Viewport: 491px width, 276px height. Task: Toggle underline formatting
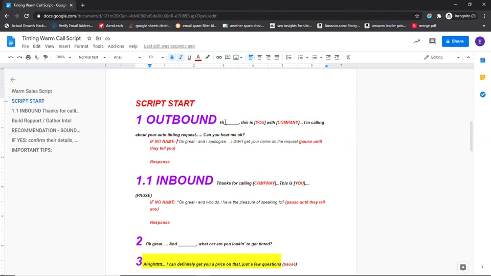(189, 57)
